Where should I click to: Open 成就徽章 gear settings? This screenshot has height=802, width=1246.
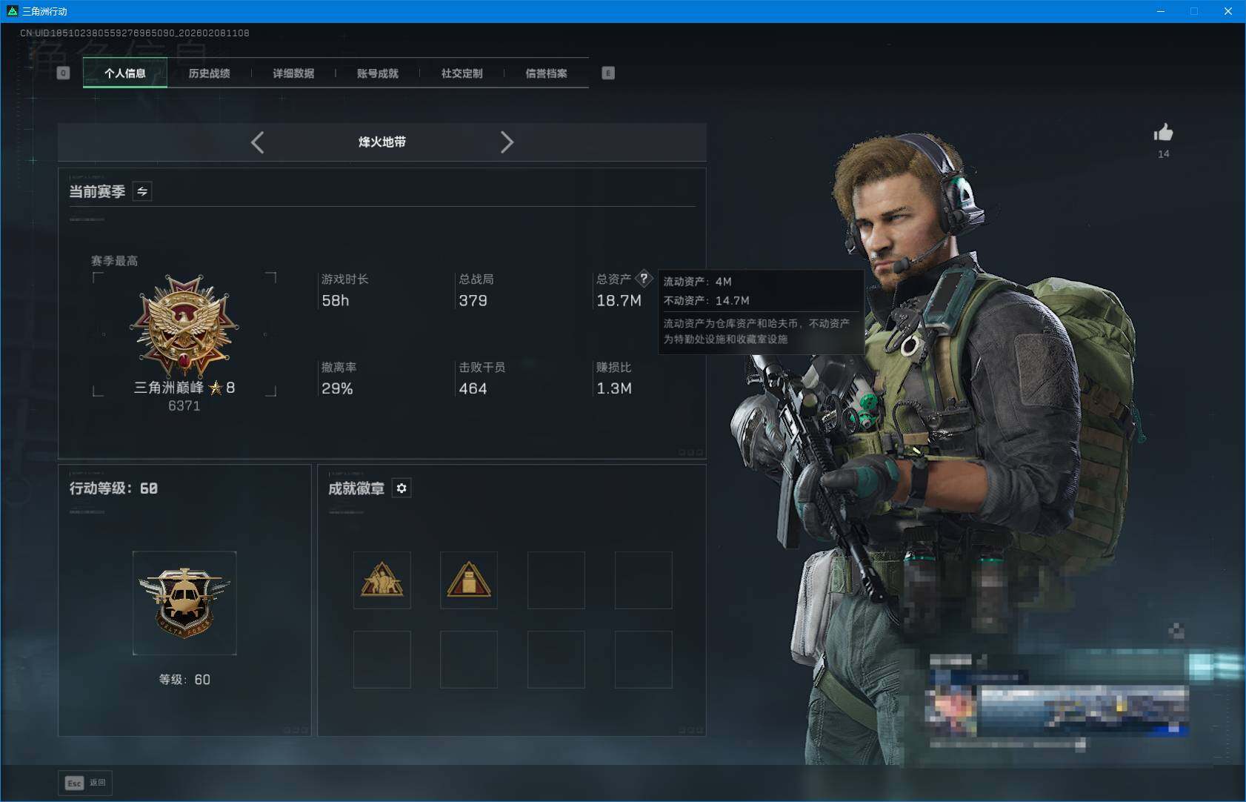tap(402, 488)
